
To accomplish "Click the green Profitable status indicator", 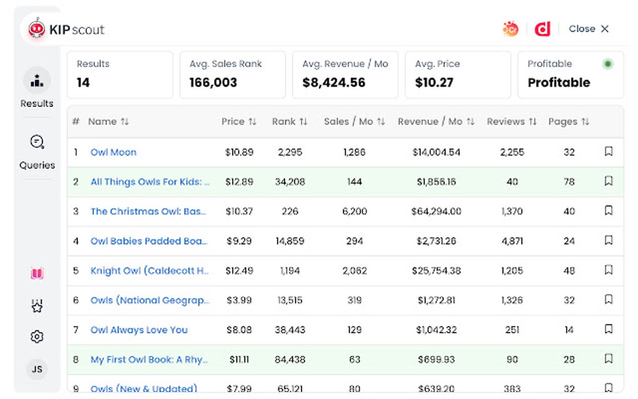I will point(607,64).
